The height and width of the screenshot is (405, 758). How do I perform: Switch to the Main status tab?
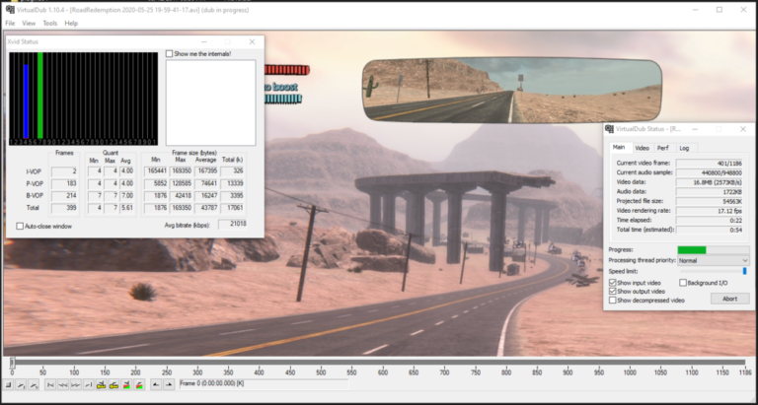pos(619,147)
